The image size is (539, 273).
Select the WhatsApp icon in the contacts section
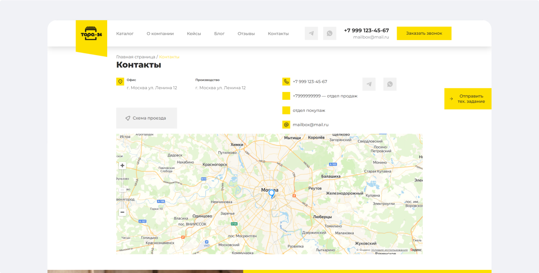pyautogui.click(x=390, y=84)
